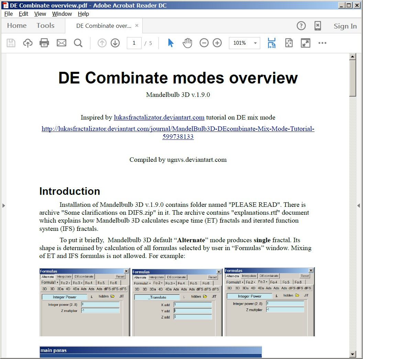
Task: Switch to the Home tab
Action: [16, 25]
